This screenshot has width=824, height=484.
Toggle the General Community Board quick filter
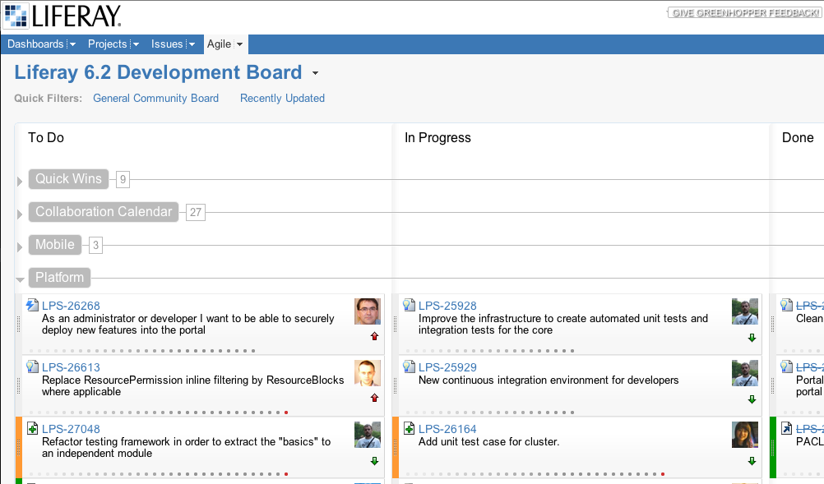[155, 98]
